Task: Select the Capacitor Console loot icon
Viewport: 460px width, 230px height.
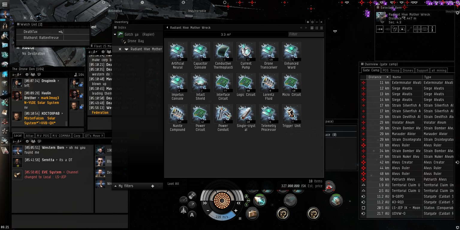Action: coord(200,52)
